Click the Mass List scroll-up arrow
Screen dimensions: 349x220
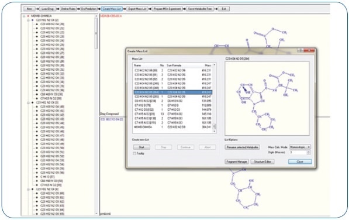point(215,65)
